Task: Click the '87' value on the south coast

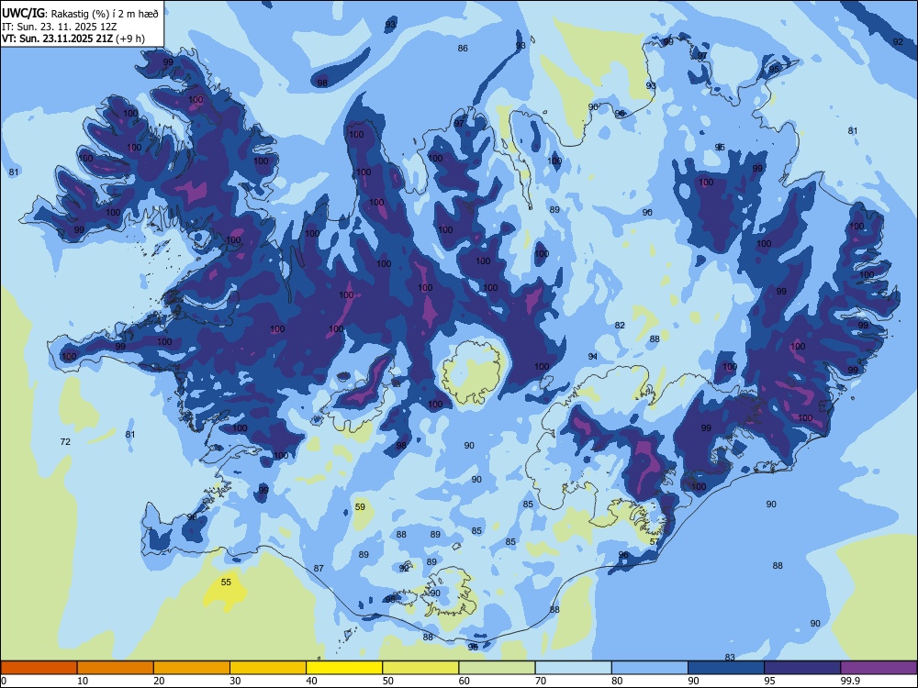Action: [319, 568]
